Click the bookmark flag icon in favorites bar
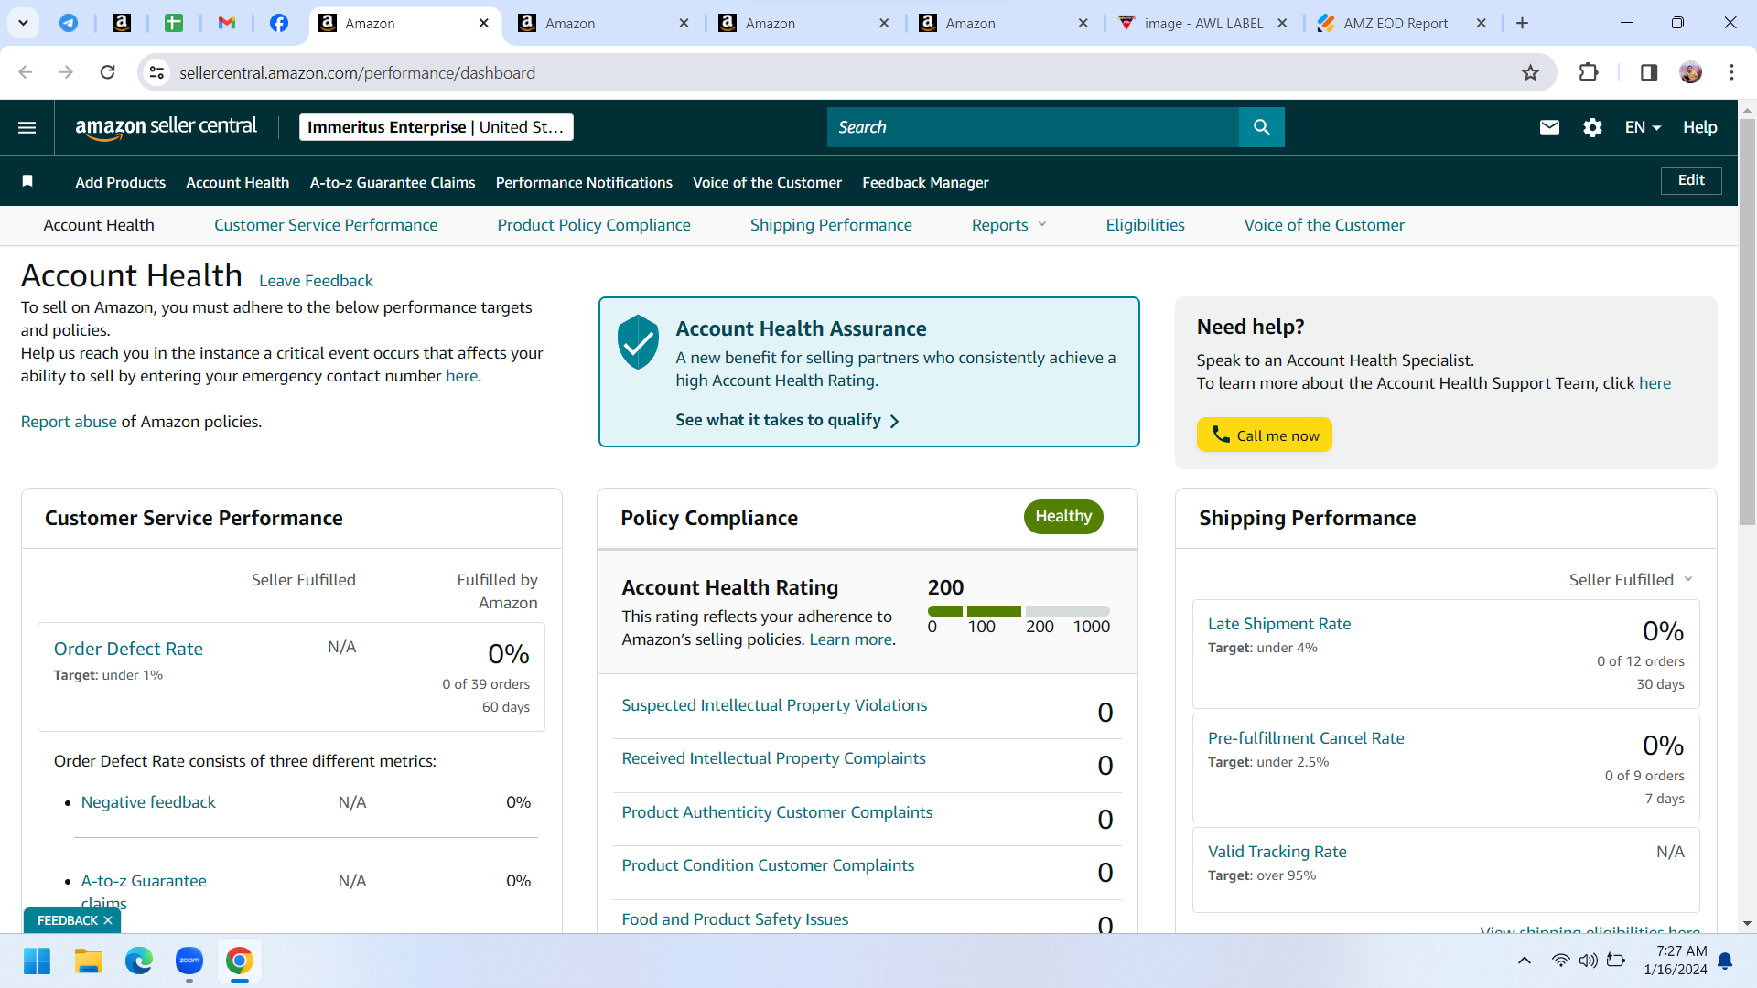 (27, 181)
